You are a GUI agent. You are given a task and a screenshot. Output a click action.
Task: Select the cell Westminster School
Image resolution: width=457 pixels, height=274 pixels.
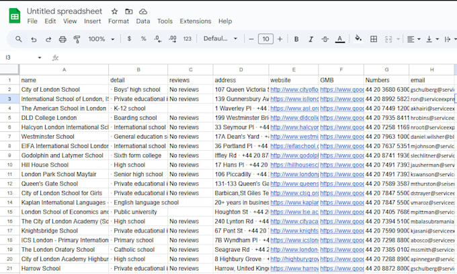click(x=64, y=137)
